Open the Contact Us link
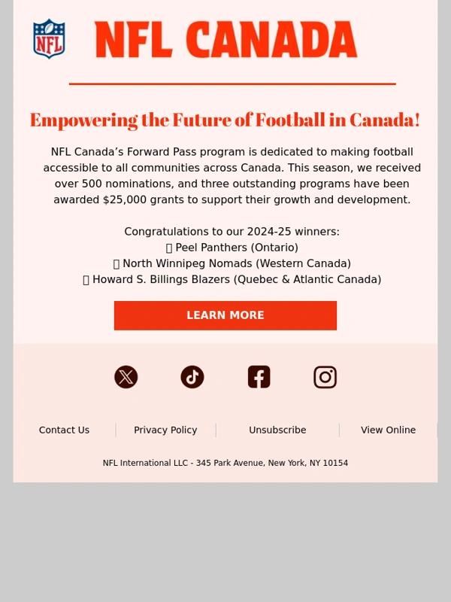This screenshot has height=602, width=451. (64, 430)
